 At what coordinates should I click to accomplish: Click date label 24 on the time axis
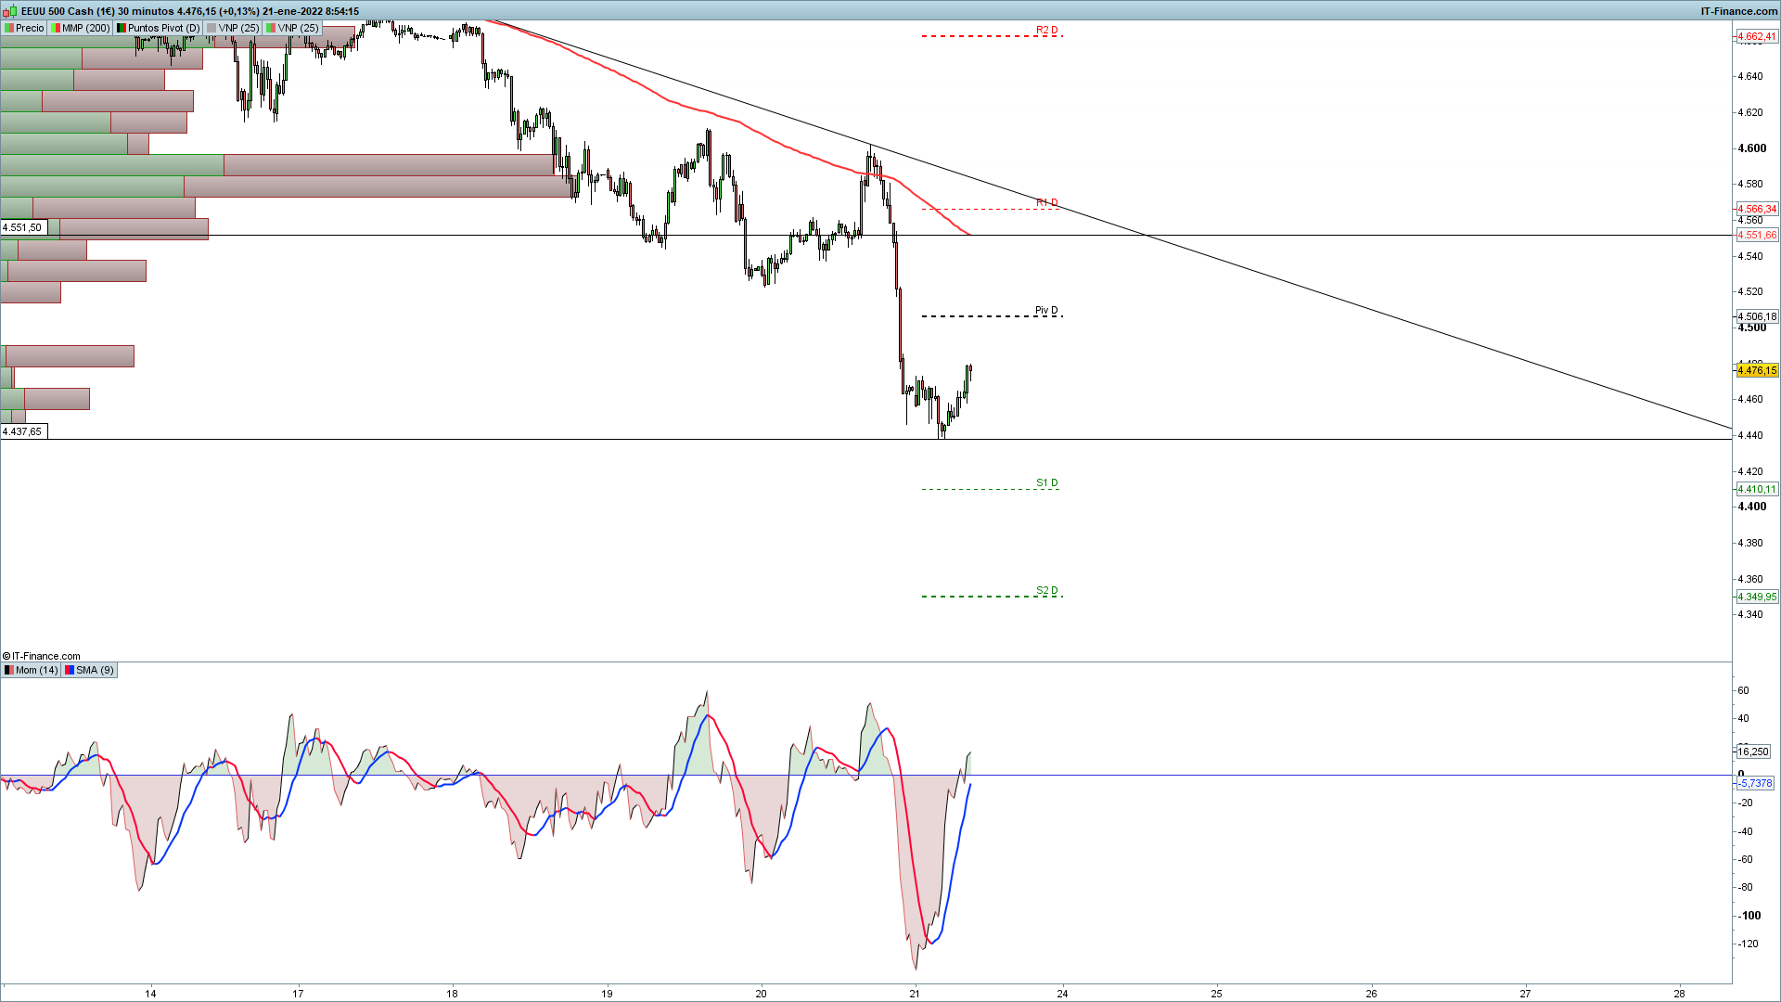1062,994
